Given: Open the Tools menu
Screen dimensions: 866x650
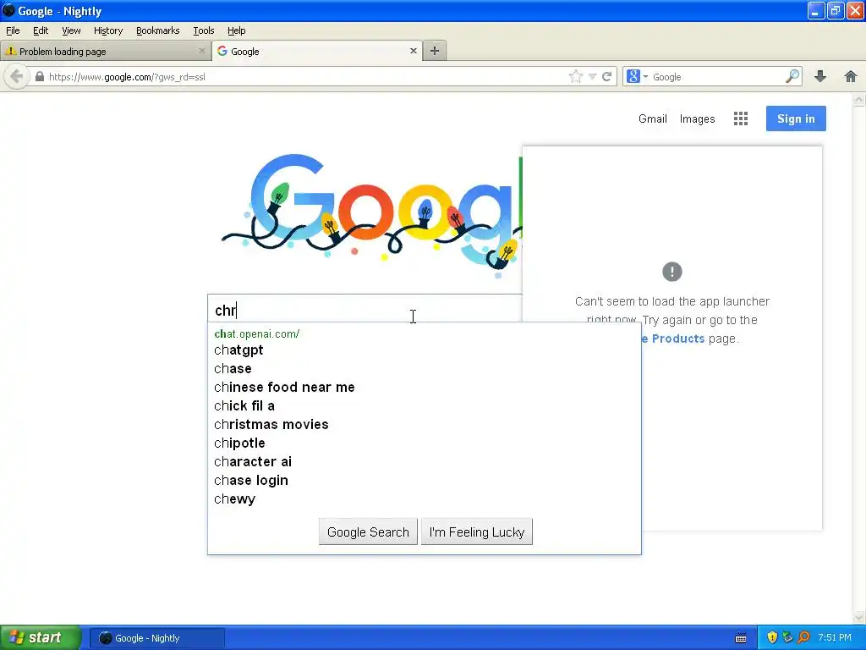Looking at the screenshot, I should [x=204, y=30].
